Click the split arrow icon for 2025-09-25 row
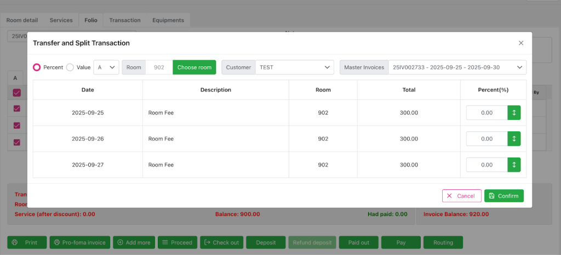 pos(514,113)
